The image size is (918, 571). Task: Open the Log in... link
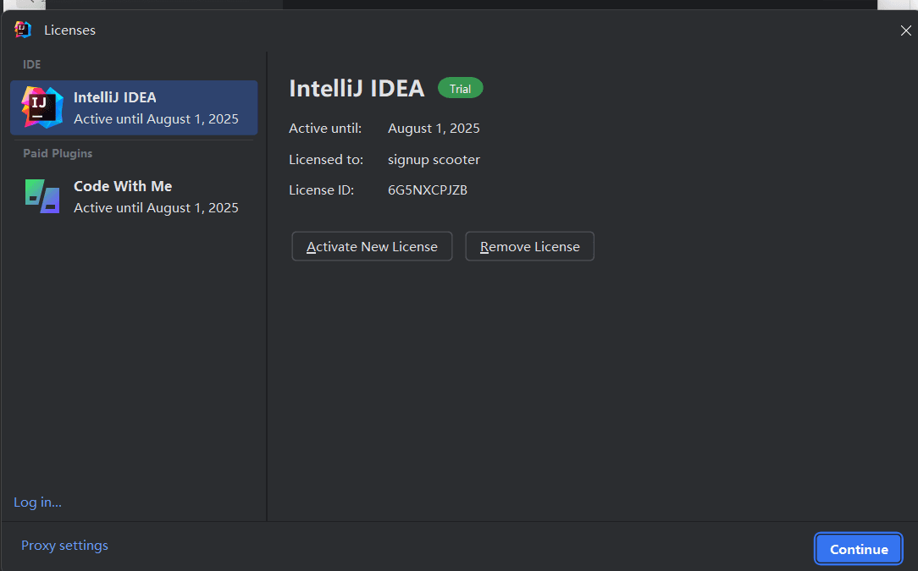coord(37,502)
